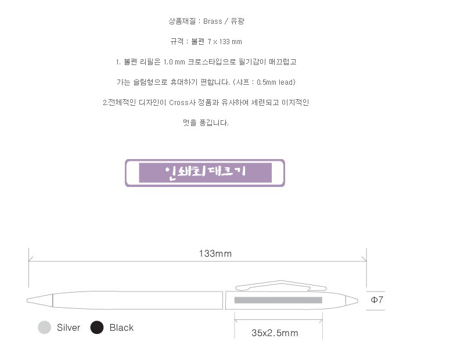Click the pen clip outline
Image resolution: width=457 pixels, height=353 pixels.
tap(279, 285)
